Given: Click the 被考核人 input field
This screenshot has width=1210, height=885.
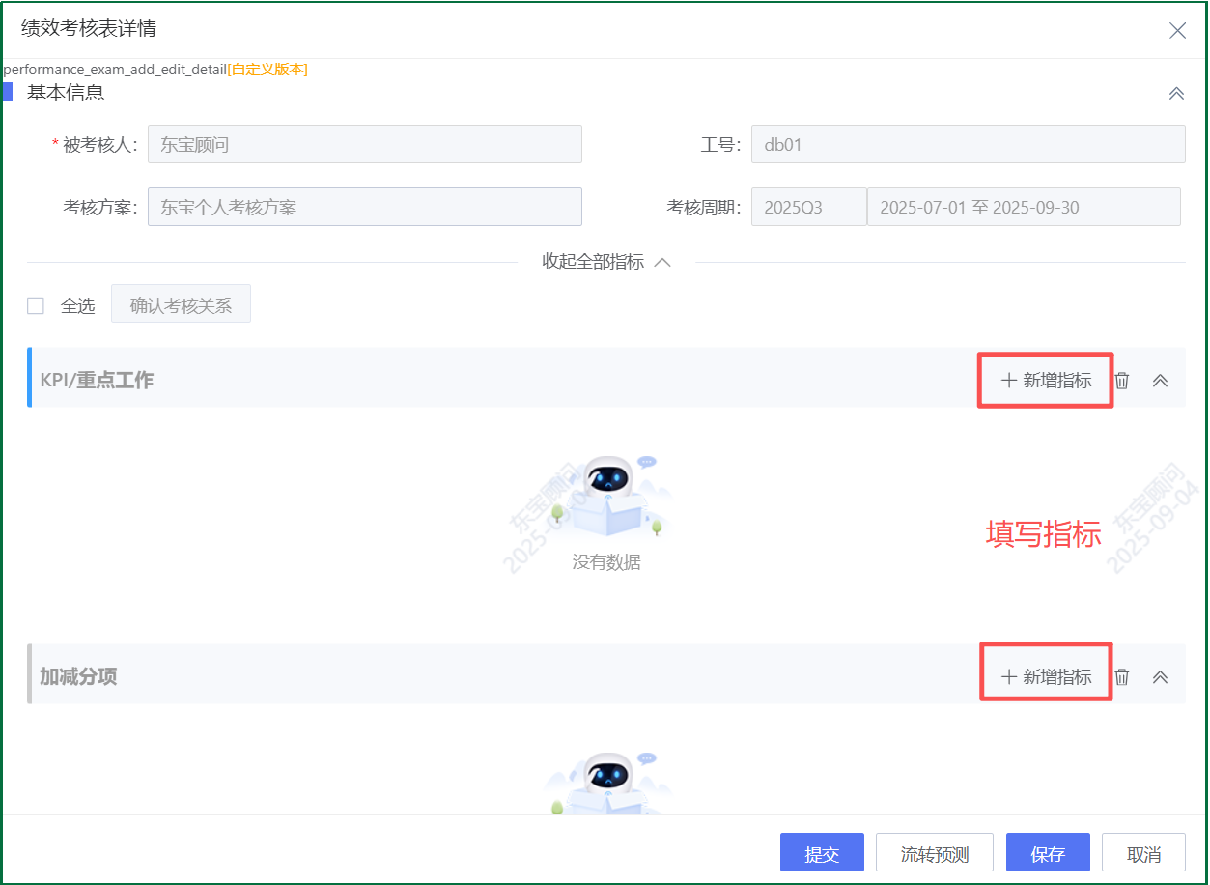Looking at the screenshot, I should click(364, 145).
